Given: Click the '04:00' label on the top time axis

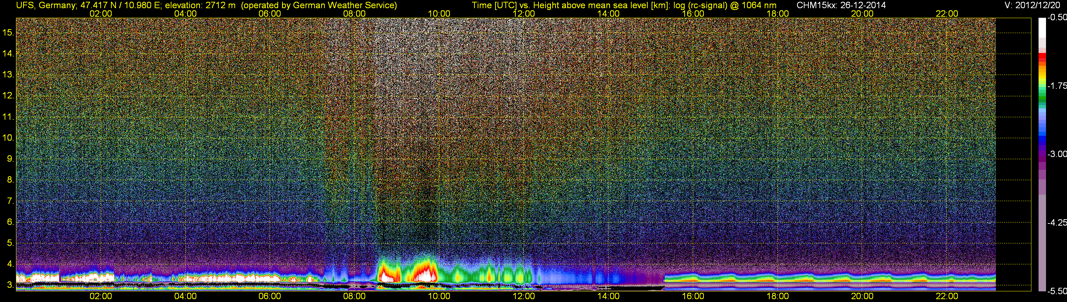Looking at the screenshot, I should (185, 14).
